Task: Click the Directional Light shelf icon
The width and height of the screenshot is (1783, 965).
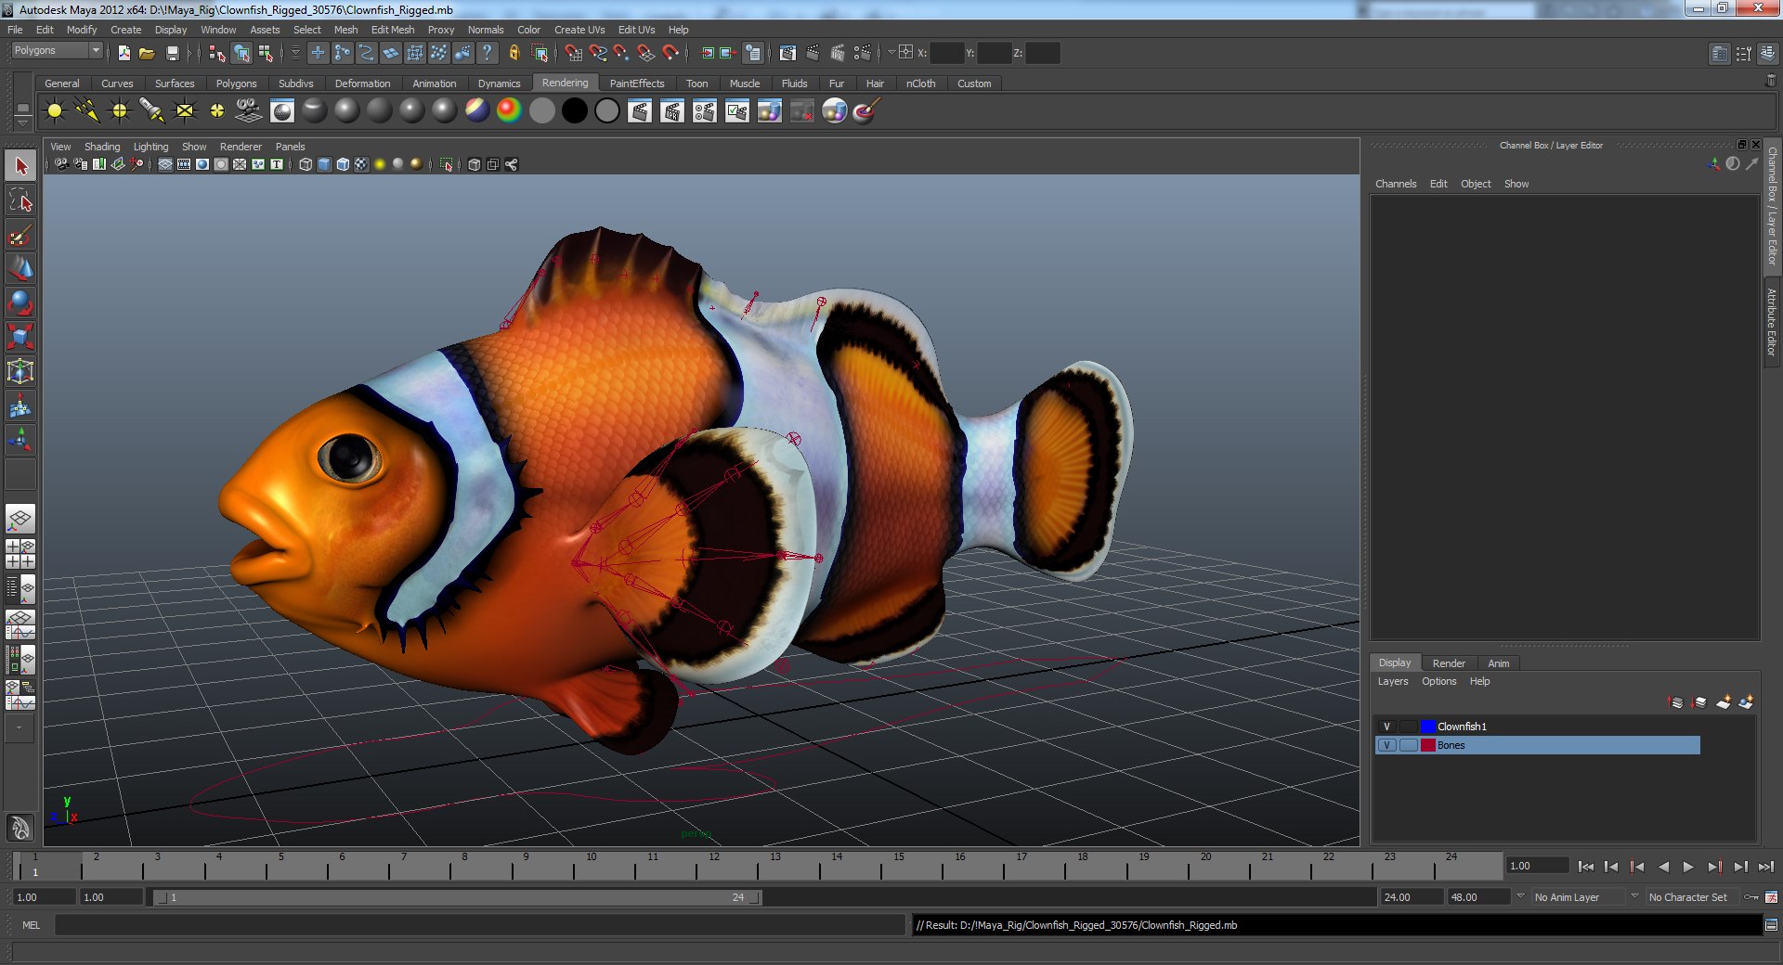Action: point(87,111)
